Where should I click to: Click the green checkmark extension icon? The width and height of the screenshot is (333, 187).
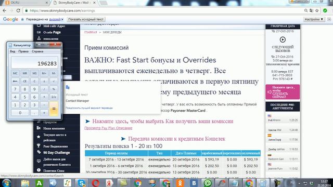click(x=325, y=10)
